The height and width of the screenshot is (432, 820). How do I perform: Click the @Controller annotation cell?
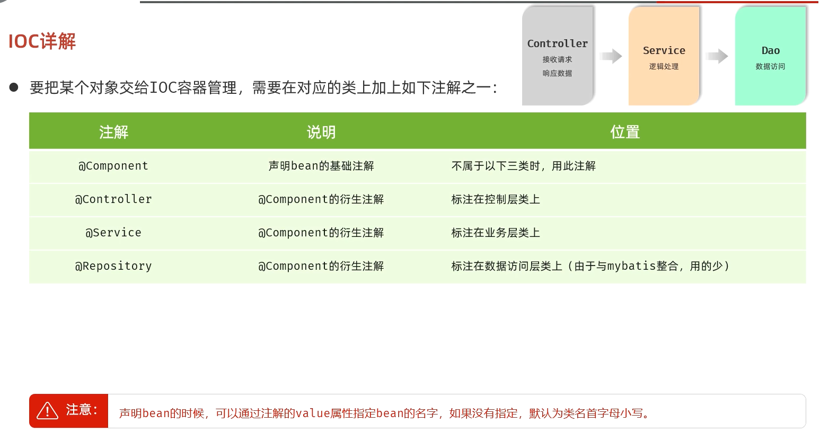point(113,199)
